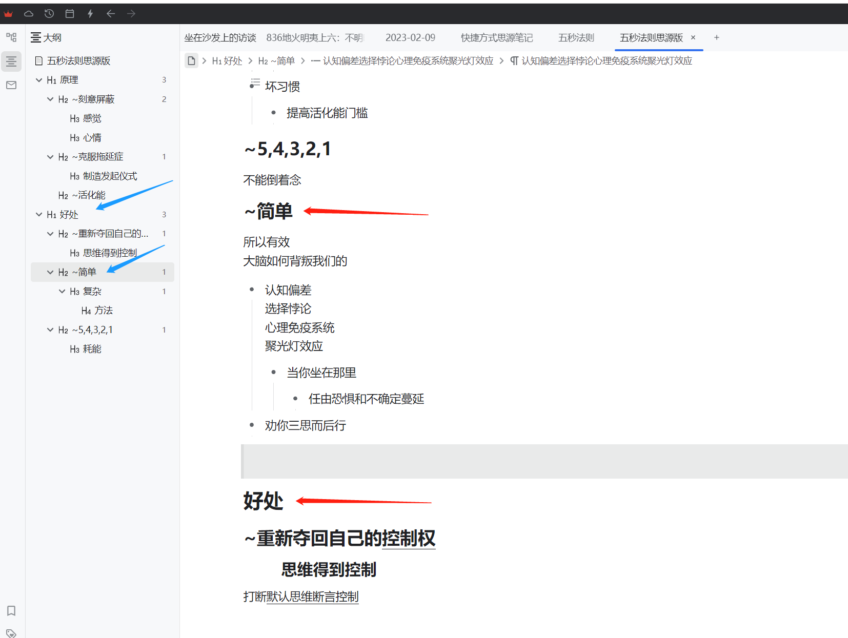Viewport: 848px width, 638px height.
Task: Navigate back with the left arrow icon
Action: tap(111, 13)
